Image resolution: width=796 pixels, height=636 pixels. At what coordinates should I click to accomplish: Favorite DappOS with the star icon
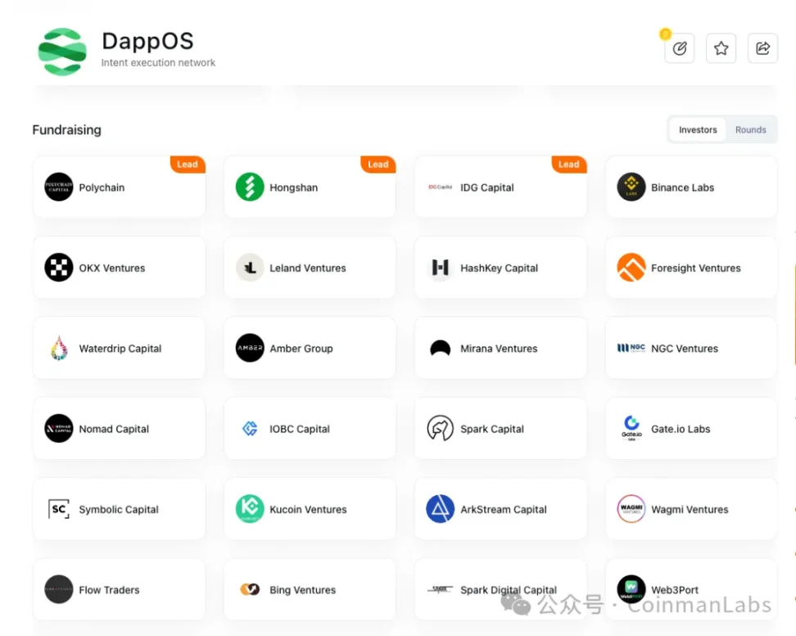coord(721,48)
